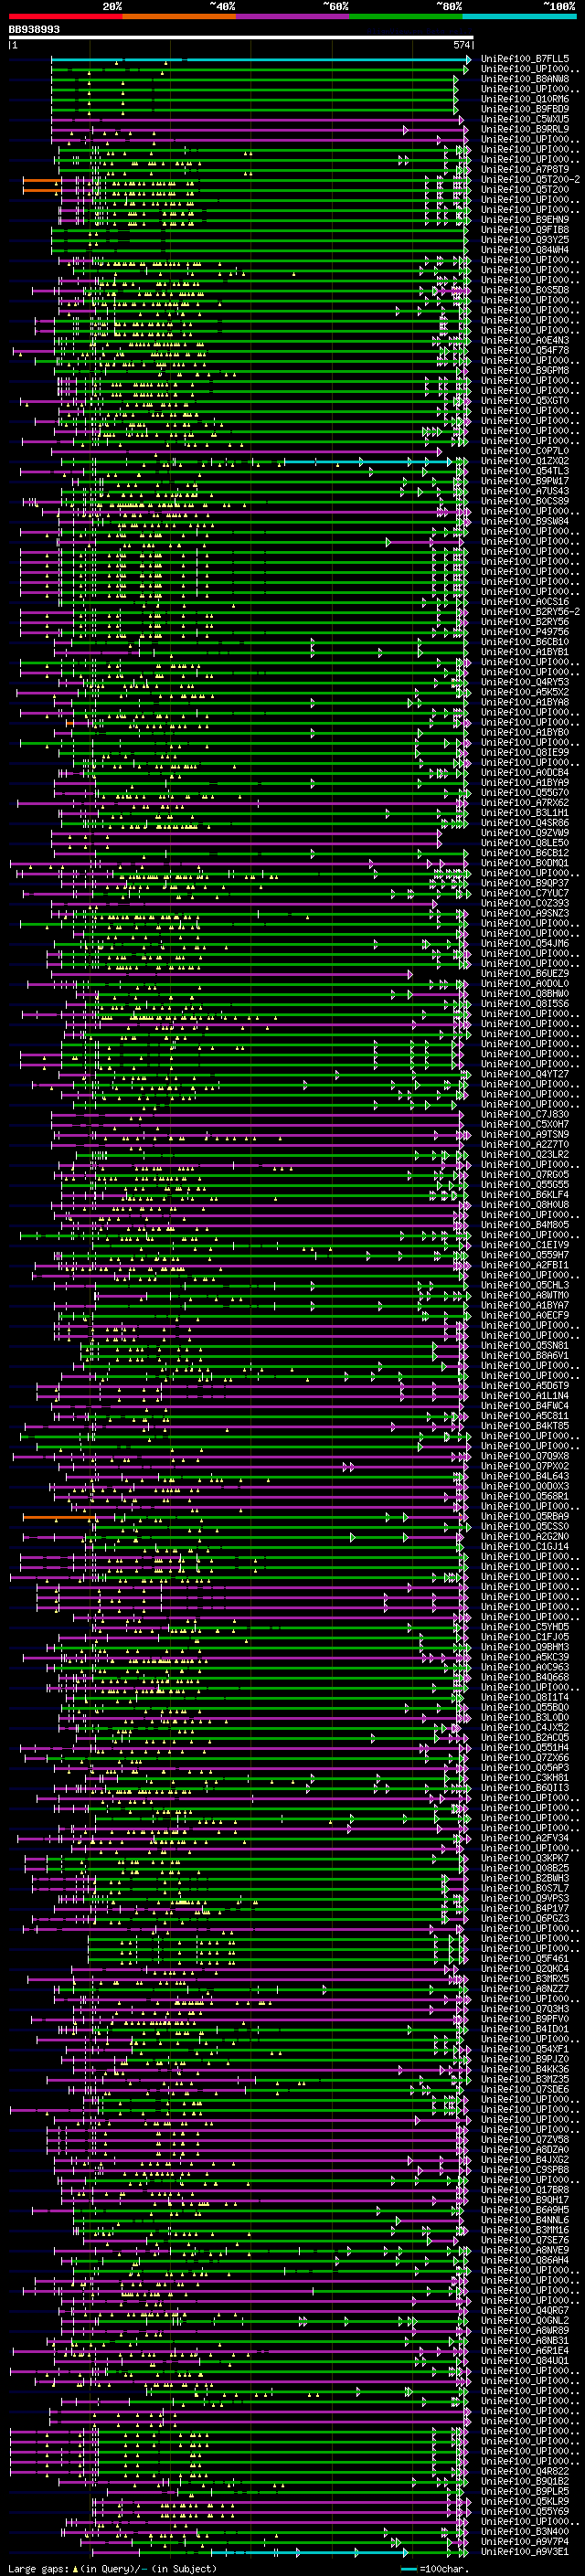This screenshot has height=2576, width=585.
Task: Open hit UniRef100_B8ANW8
Action: [x=525, y=79]
